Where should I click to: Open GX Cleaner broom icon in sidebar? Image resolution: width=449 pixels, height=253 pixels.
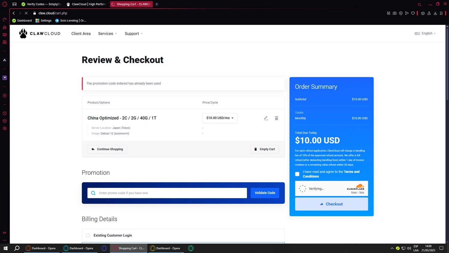[4, 27]
